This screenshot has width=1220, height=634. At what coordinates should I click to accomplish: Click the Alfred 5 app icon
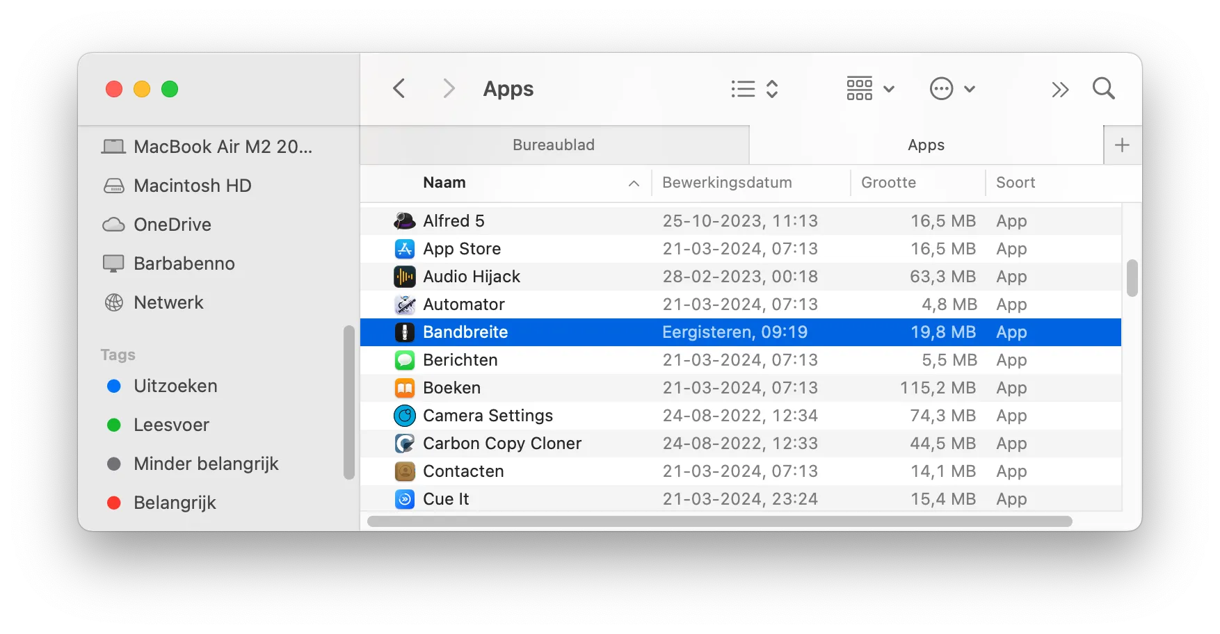point(405,221)
